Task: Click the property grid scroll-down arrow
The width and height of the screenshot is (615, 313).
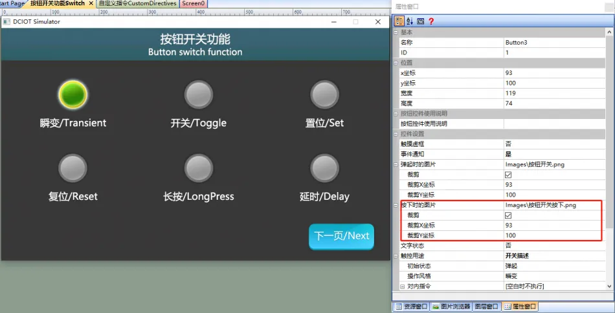Action: [609, 287]
